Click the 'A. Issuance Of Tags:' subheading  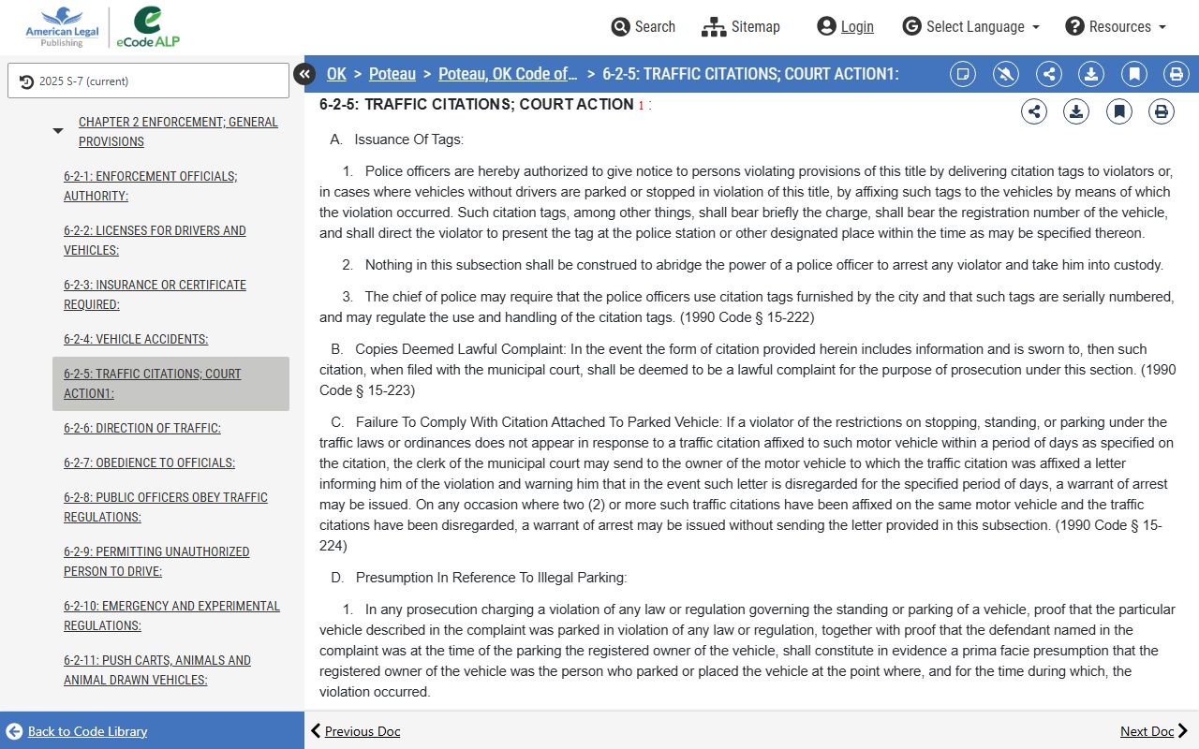click(397, 140)
